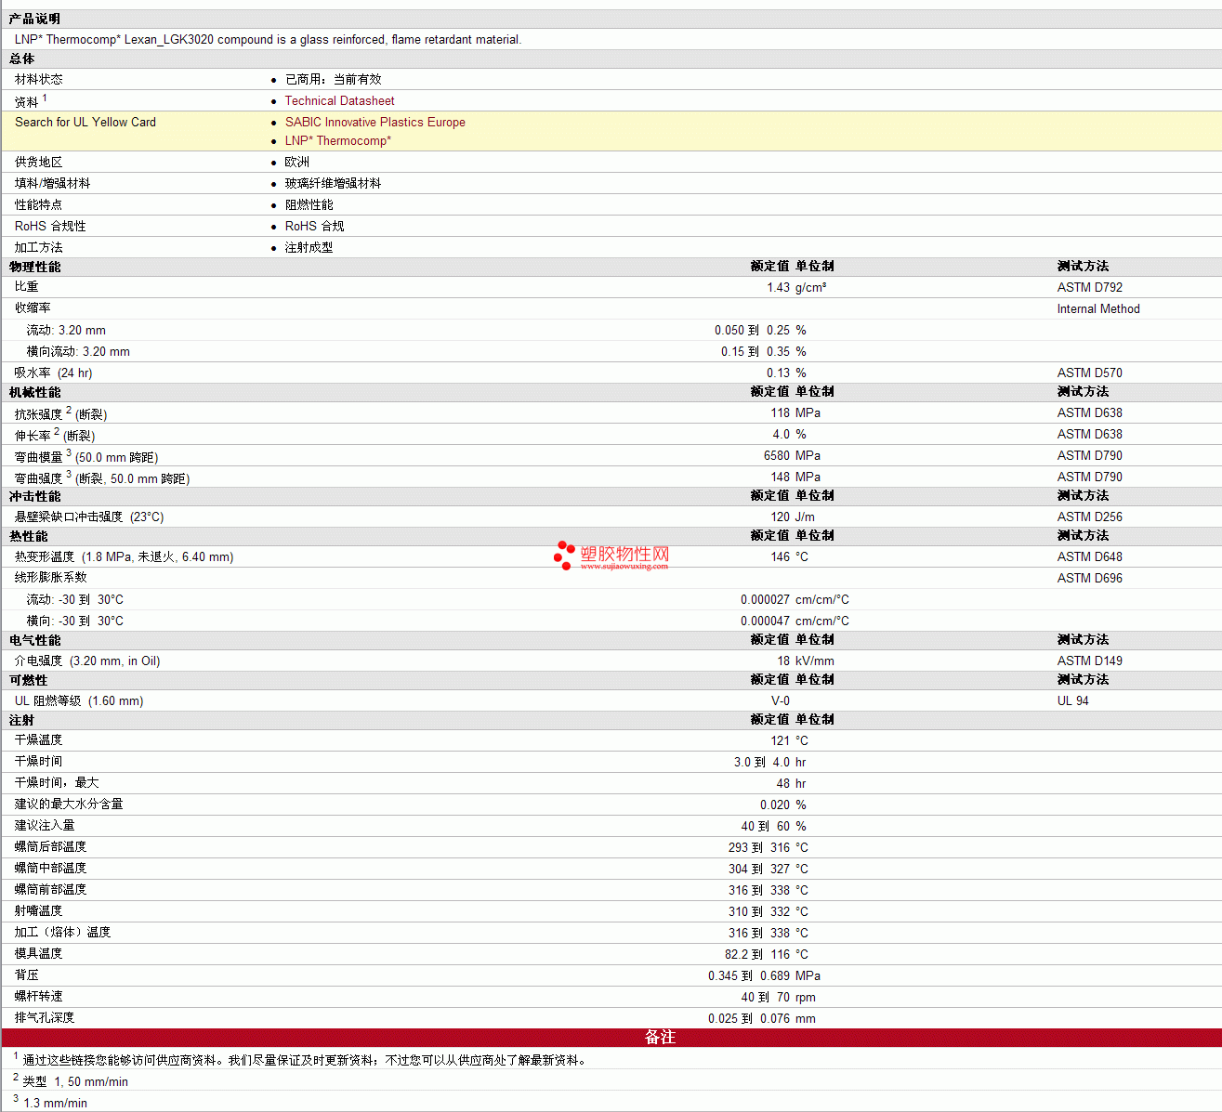Open SABIC Innovative Plastics Europe link
This screenshot has width=1222, height=1112.
[374, 122]
